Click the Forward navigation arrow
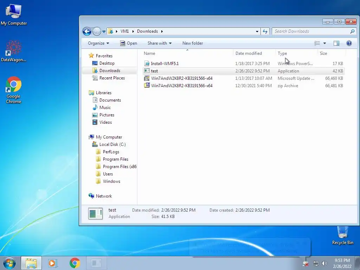Image resolution: width=360 pixels, height=270 pixels. (x=97, y=31)
